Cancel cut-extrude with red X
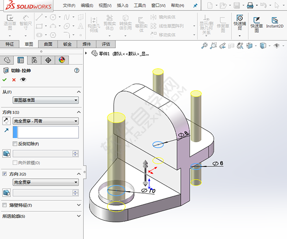The height and width of the screenshot is (239, 287). (14, 80)
